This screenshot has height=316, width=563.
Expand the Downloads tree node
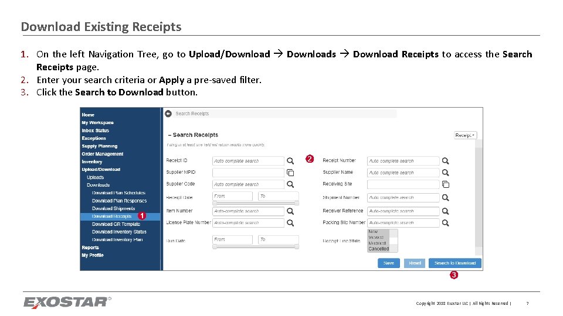pos(98,186)
